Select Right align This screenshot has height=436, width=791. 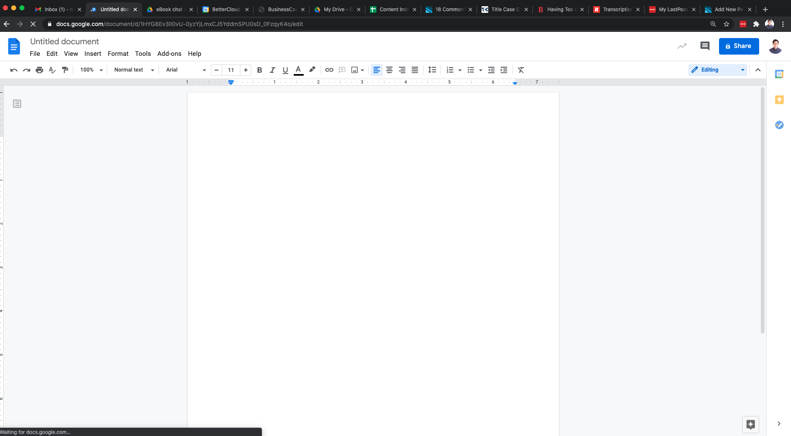point(402,70)
